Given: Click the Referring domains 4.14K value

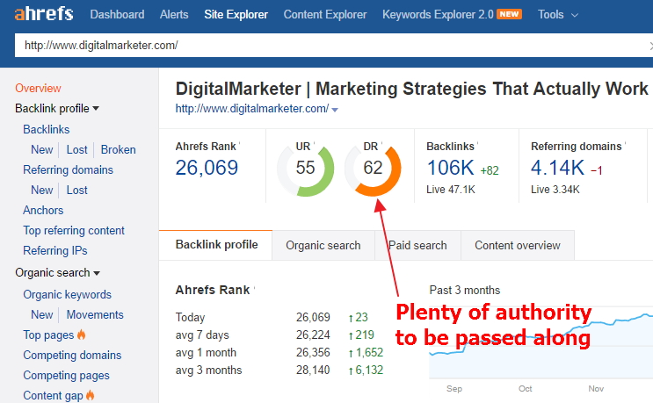Looking at the screenshot, I should coord(557,168).
